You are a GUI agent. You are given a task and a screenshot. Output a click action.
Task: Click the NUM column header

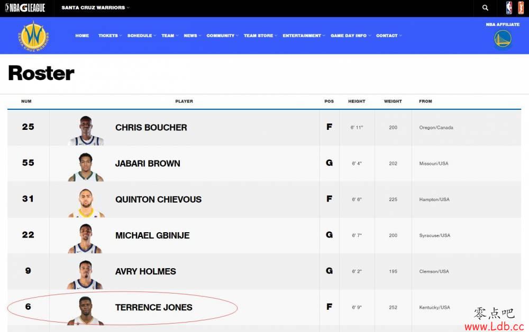tap(26, 101)
